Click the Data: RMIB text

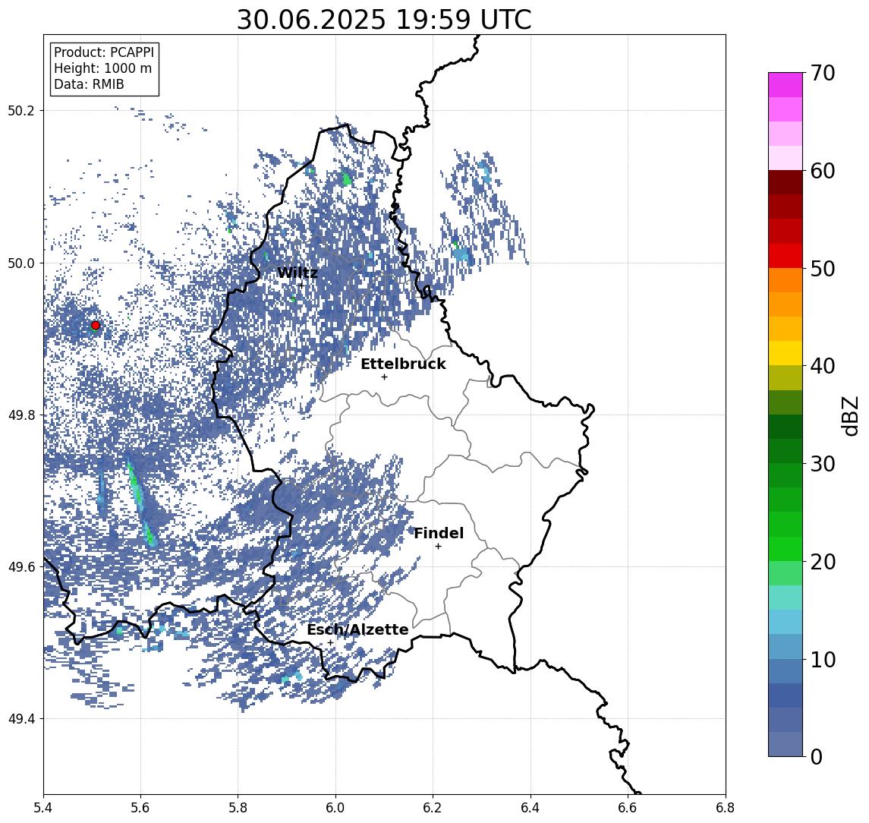coord(89,84)
